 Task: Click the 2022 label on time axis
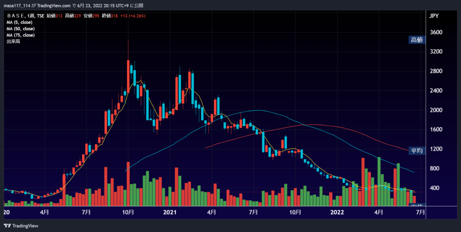337,212
